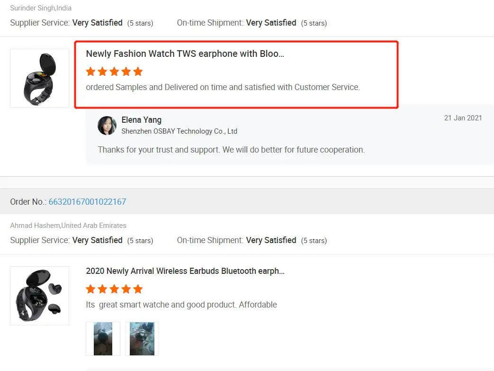Click the smartwatch earphone product thumbnail
The width and height of the screenshot is (494, 371).
click(39, 78)
